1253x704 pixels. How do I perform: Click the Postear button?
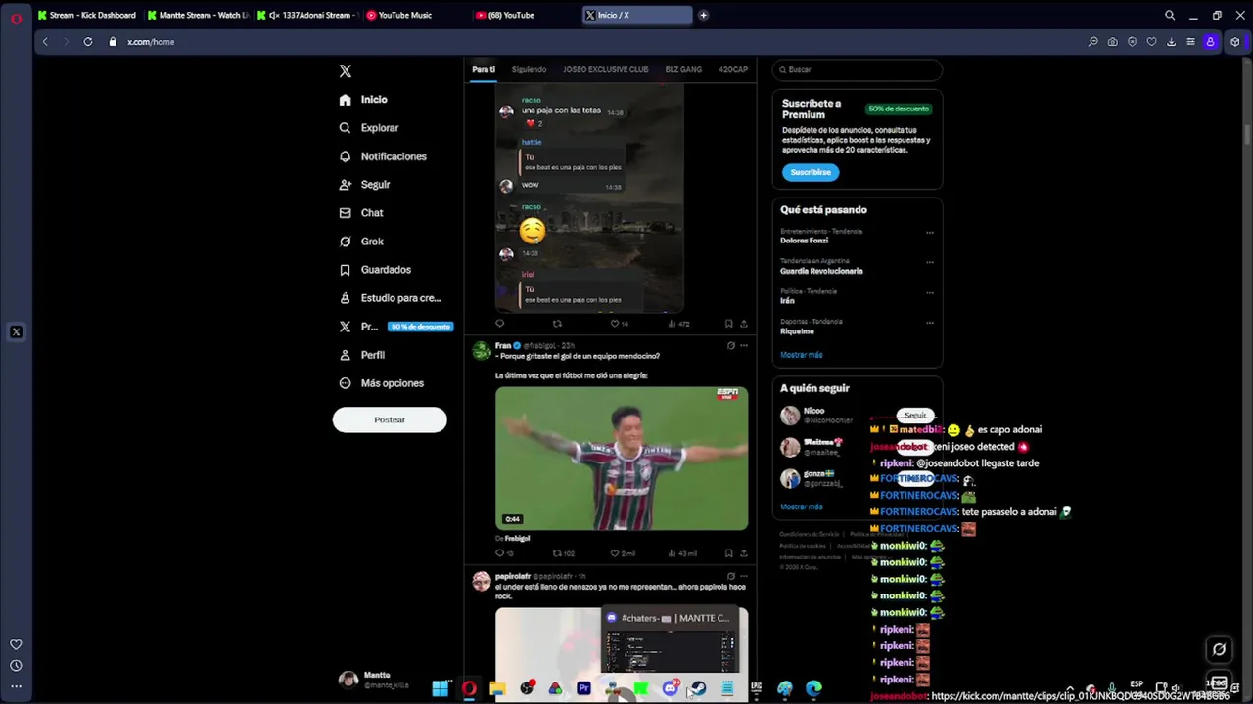[x=390, y=419]
